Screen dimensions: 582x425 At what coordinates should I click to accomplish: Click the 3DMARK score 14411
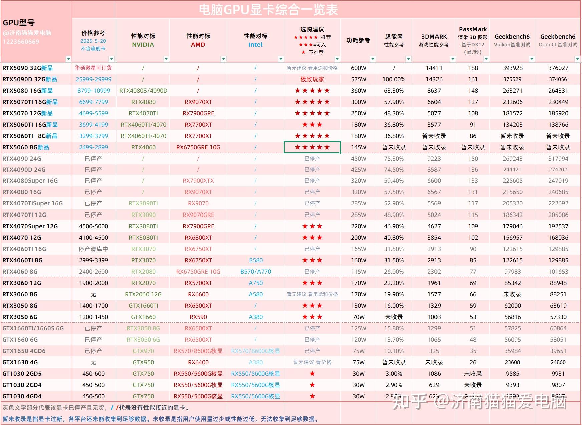click(x=434, y=68)
